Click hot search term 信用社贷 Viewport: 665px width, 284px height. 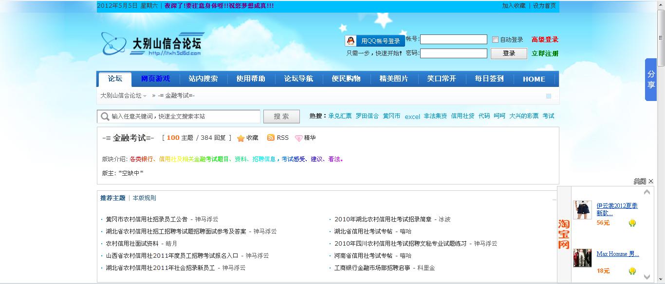pyautogui.click(x=462, y=116)
